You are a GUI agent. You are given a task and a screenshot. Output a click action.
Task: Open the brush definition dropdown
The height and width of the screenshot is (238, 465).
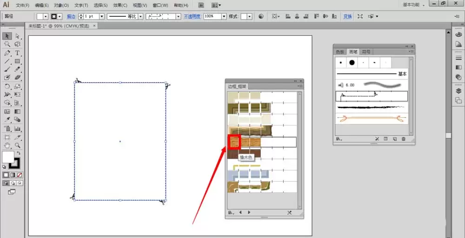179,17
